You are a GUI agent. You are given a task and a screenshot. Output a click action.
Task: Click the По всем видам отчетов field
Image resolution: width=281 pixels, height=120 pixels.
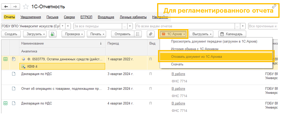pyautogui.click(x=185, y=26)
